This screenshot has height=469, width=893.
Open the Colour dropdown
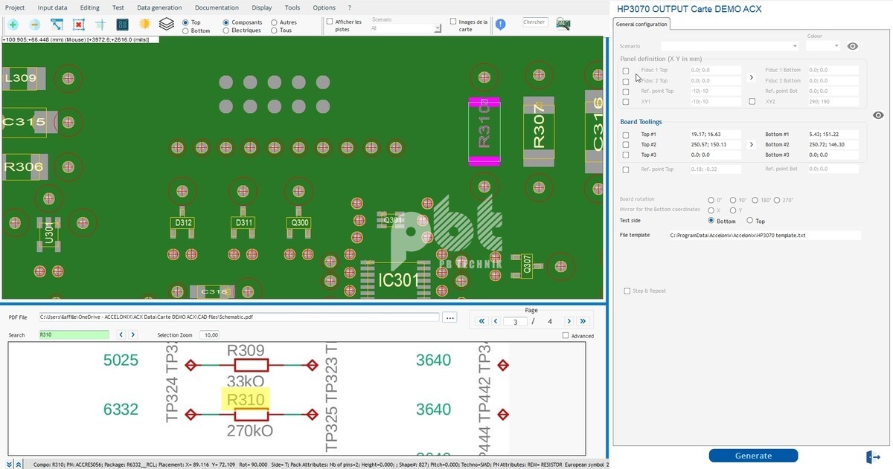(823, 46)
